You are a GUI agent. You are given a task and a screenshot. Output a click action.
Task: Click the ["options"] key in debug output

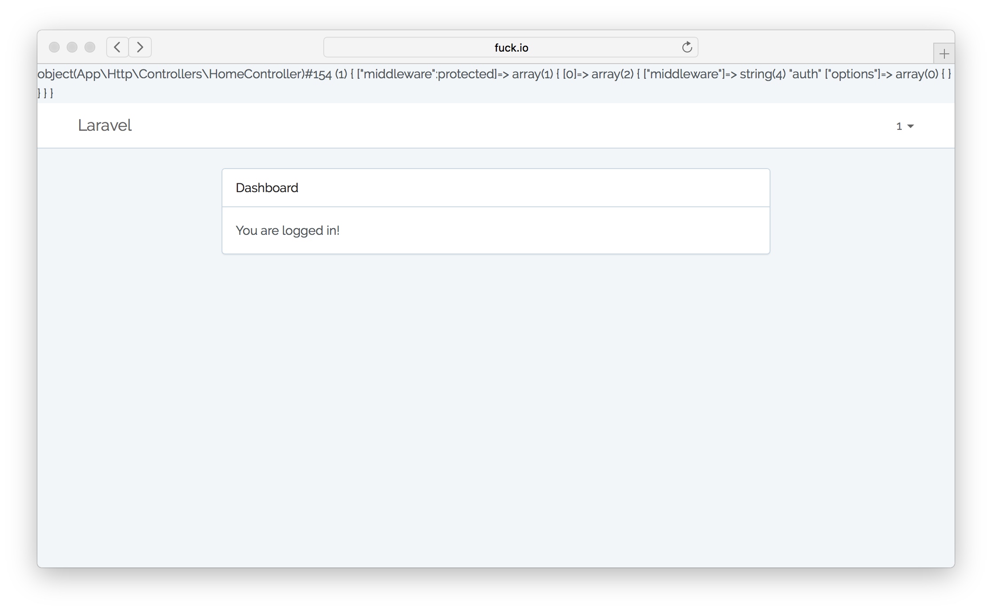point(852,74)
